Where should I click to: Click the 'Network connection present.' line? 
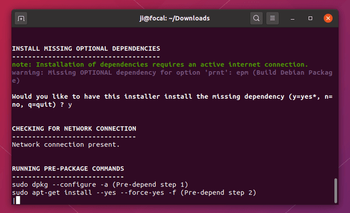click(66, 144)
